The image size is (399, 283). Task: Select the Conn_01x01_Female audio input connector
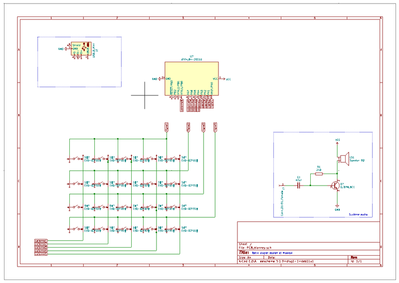coord(280,186)
